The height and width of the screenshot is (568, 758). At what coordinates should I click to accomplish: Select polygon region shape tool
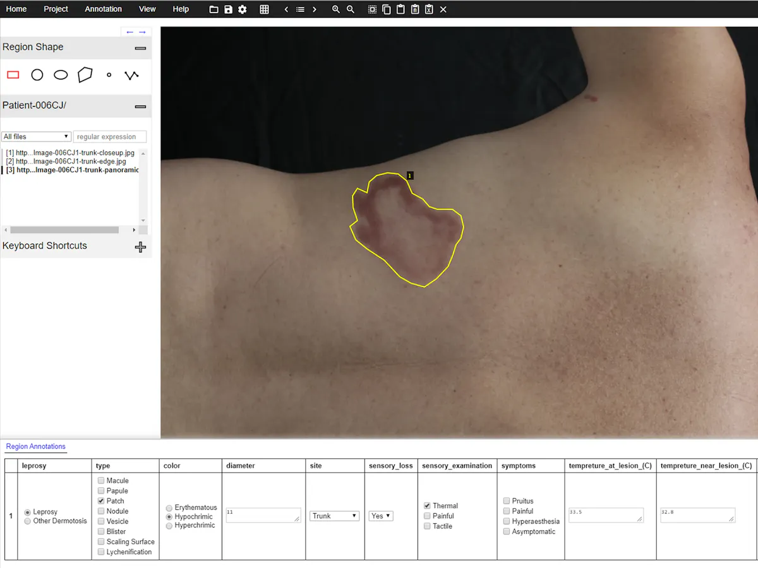coord(85,75)
